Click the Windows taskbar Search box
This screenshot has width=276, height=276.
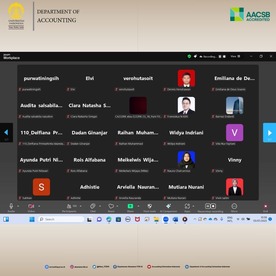(x=61, y=219)
